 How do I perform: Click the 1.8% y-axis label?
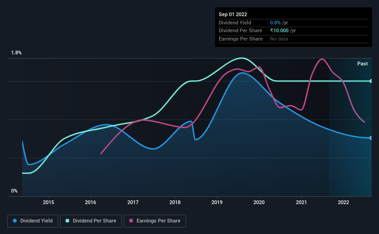pyautogui.click(x=17, y=53)
